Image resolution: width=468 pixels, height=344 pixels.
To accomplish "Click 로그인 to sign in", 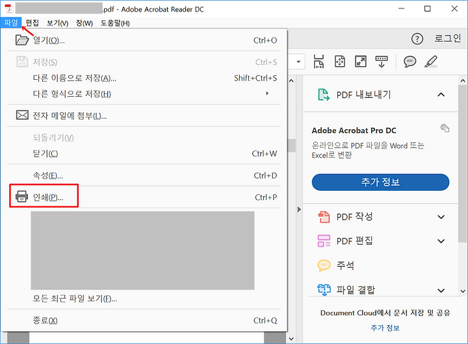I will click(448, 38).
